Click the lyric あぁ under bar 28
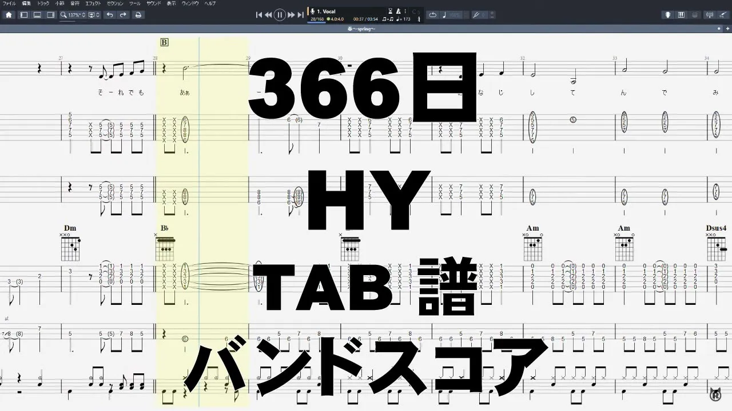 (184, 92)
